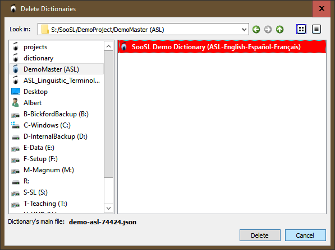Select DemoMaster (ASL) in the sidebar
The image size is (335, 250).
click(x=57, y=69)
